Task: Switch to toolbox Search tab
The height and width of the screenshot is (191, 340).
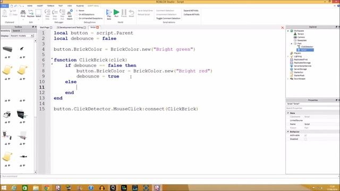Action: 16,31
